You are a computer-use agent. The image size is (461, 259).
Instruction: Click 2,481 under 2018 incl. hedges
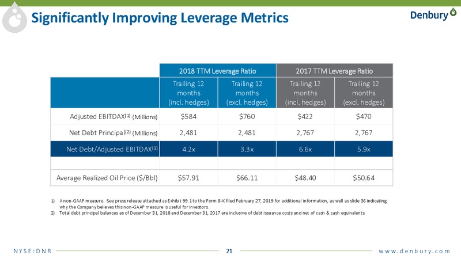(188, 133)
